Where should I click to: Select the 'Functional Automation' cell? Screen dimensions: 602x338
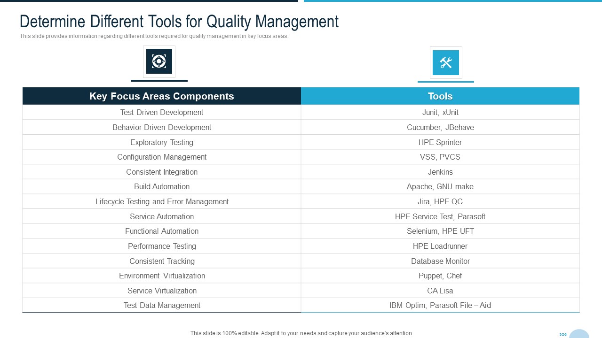(162, 231)
